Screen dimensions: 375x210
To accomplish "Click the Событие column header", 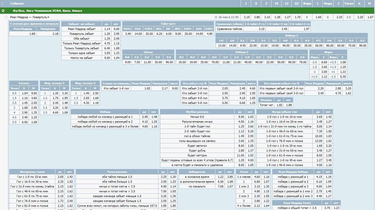I will [x=17, y=3].
